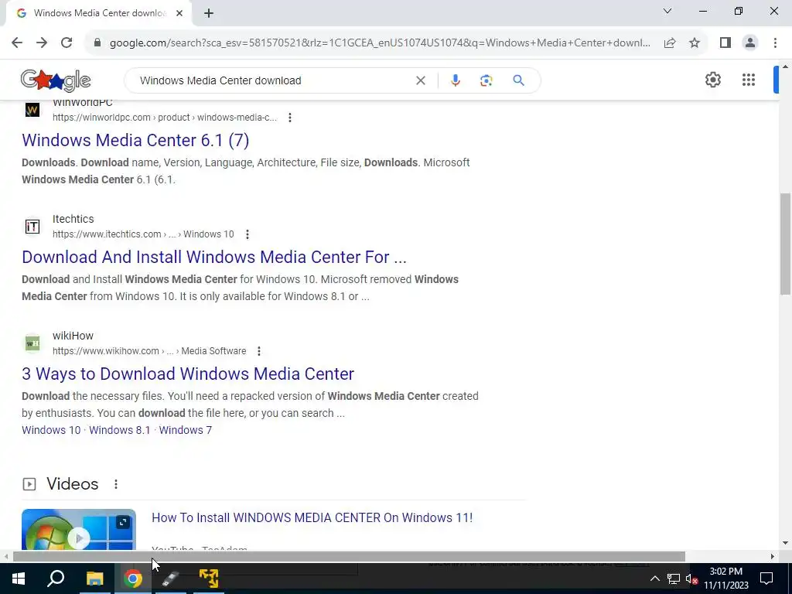Search by voice microphone icon

click(455, 80)
